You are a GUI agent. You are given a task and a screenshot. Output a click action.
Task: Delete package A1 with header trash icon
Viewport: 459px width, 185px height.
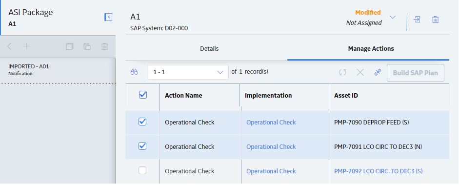point(435,20)
